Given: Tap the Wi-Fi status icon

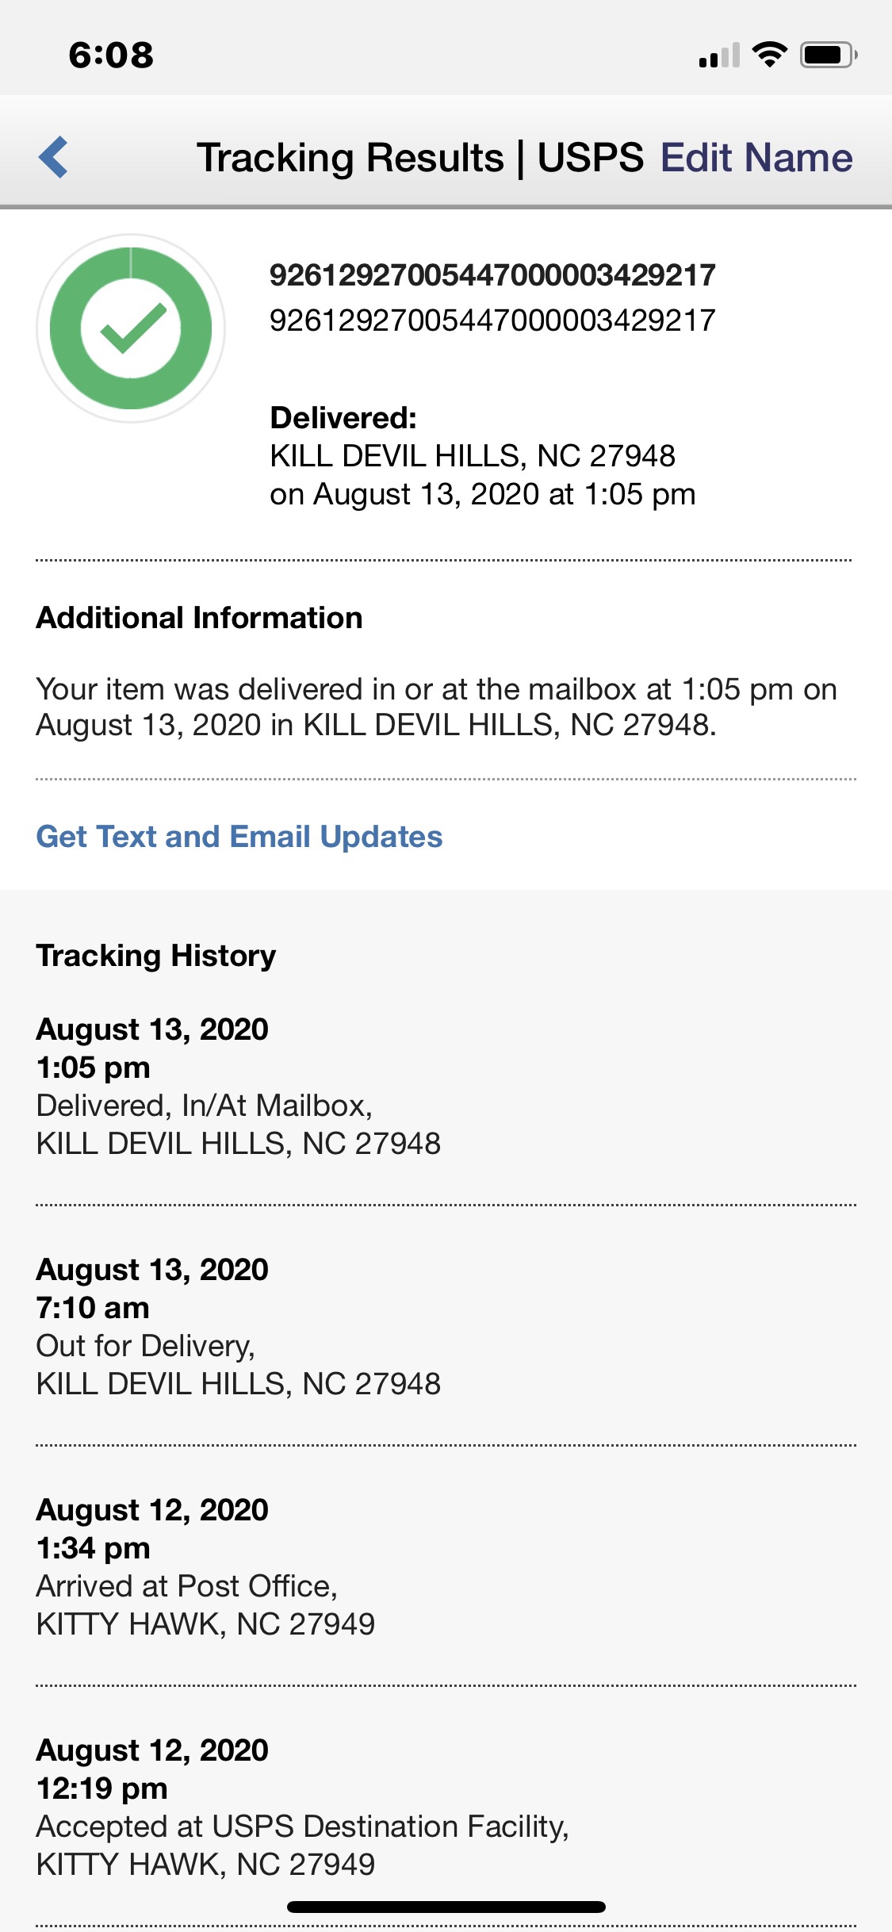Looking at the screenshot, I should coord(768,55).
